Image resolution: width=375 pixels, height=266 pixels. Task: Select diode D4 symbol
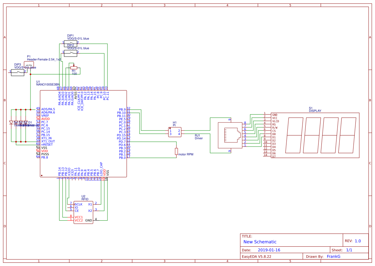click(11, 123)
